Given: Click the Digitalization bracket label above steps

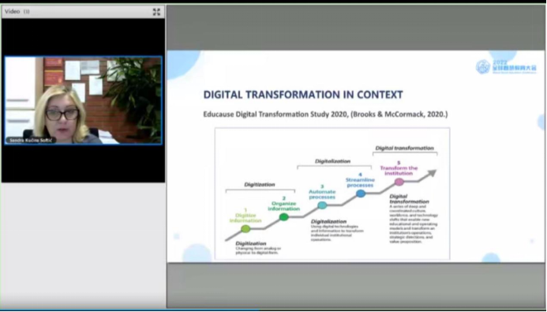Looking at the screenshot, I should tap(332, 161).
